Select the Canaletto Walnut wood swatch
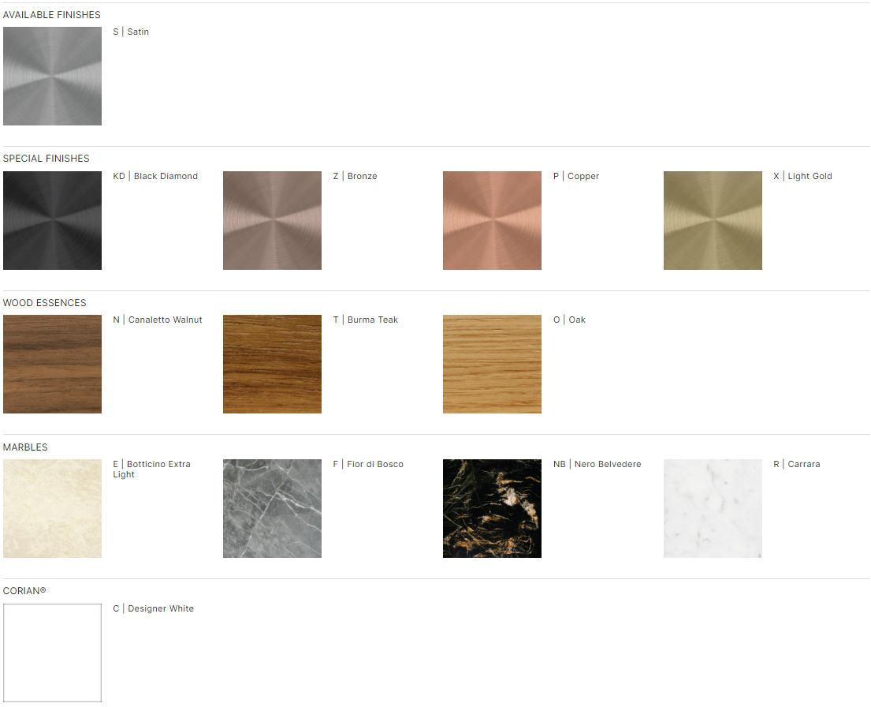The height and width of the screenshot is (707, 871). coord(52,364)
